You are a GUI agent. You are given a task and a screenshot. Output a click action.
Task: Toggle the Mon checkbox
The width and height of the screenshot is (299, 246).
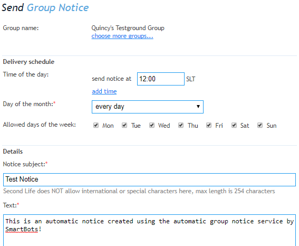[x=96, y=125]
